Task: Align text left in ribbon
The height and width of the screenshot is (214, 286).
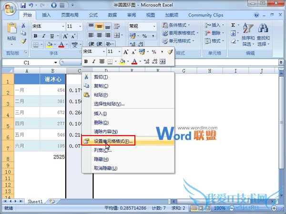Action: coord(91,35)
